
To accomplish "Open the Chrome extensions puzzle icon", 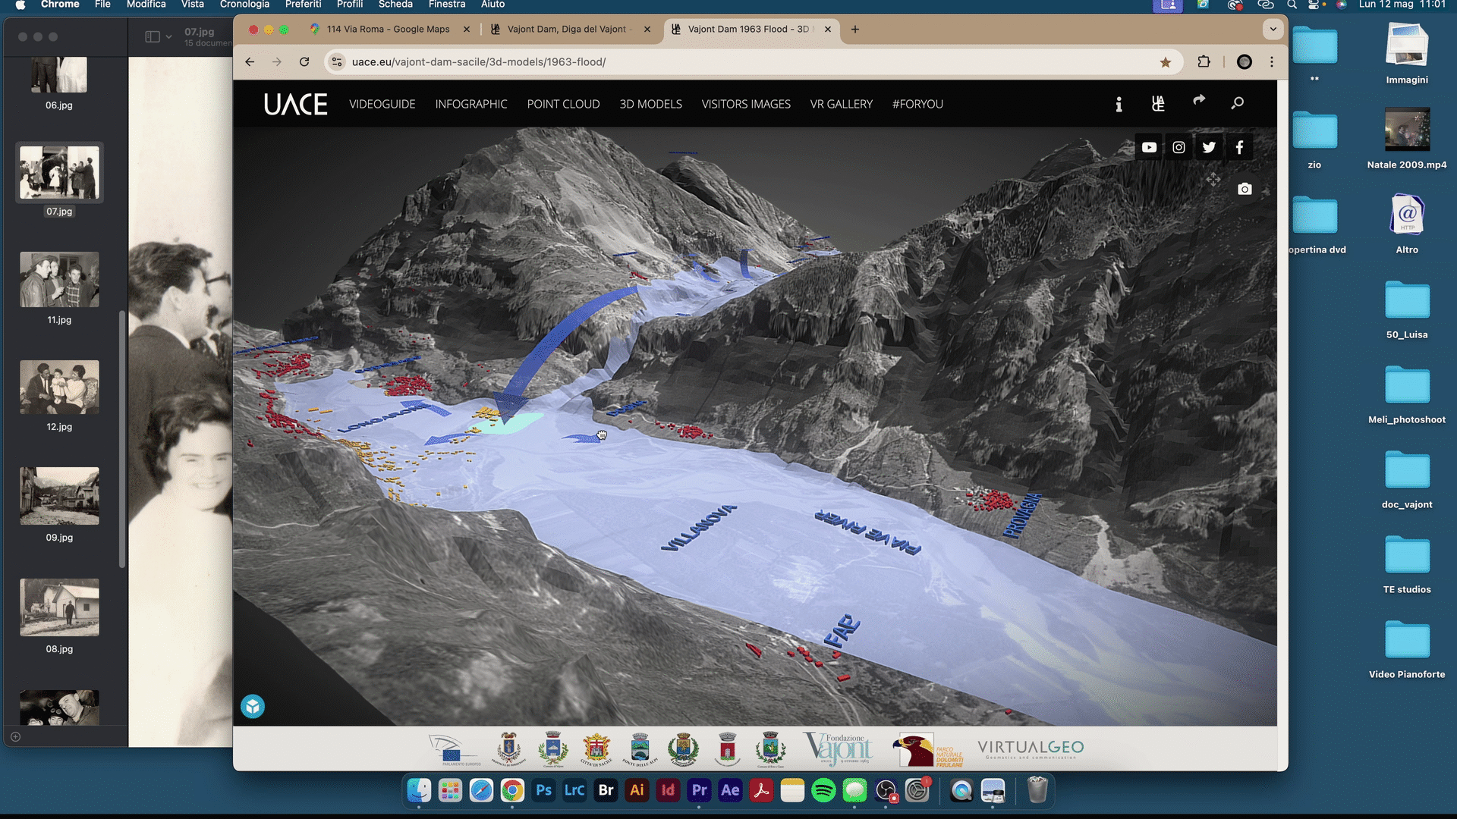I will [x=1204, y=62].
